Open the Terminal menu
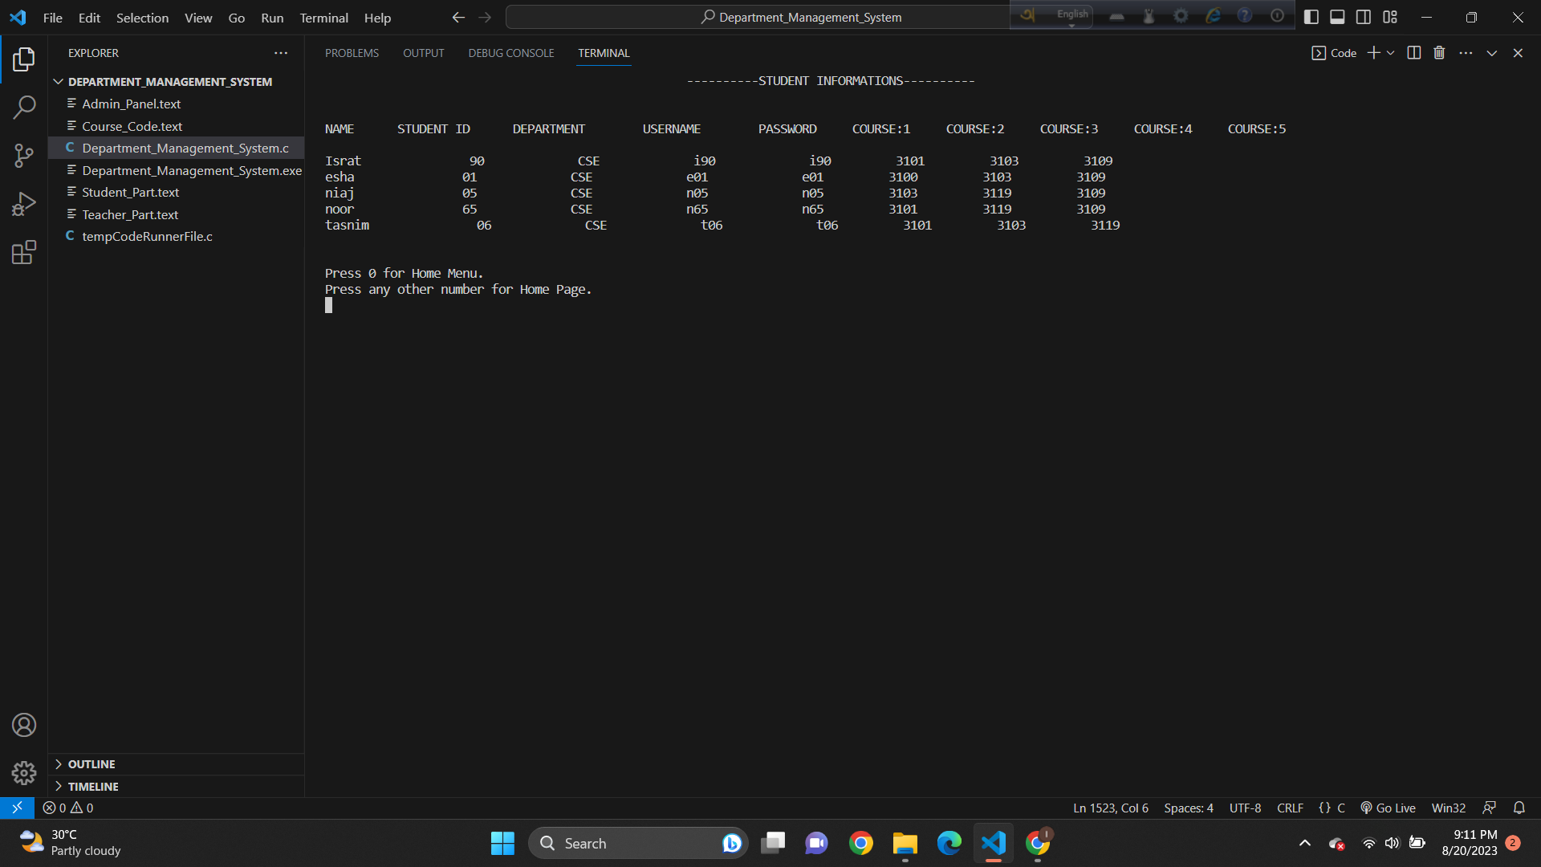1541x867 pixels. (x=323, y=18)
